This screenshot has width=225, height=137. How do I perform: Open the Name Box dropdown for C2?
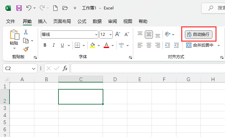34,69
